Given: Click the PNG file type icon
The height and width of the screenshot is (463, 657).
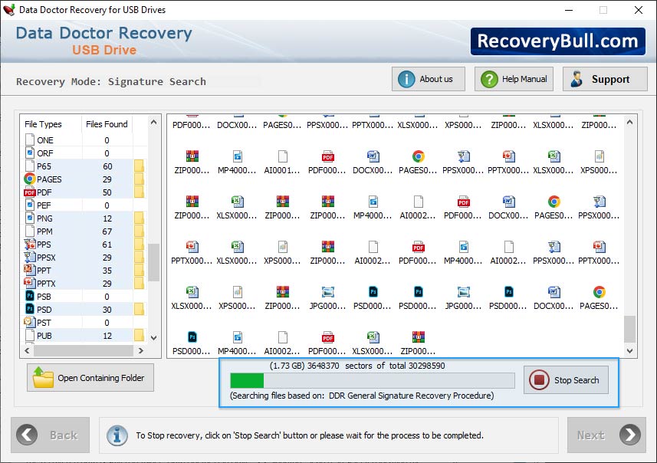Looking at the screenshot, I should pyautogui.click(x=30, y=218).
